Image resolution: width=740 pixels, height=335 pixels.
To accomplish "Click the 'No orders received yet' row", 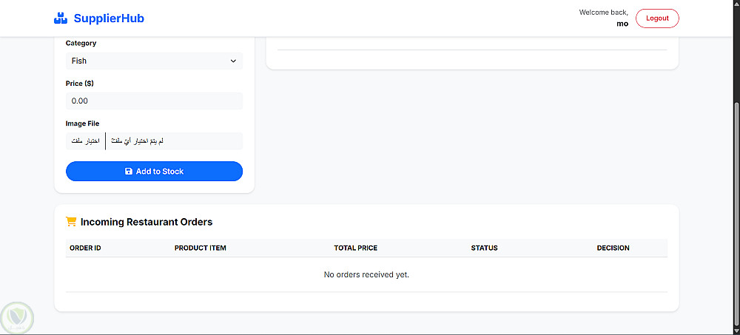I will [366, 274].
